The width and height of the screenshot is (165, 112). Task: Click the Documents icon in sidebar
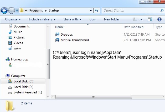[x=10, y=26]
